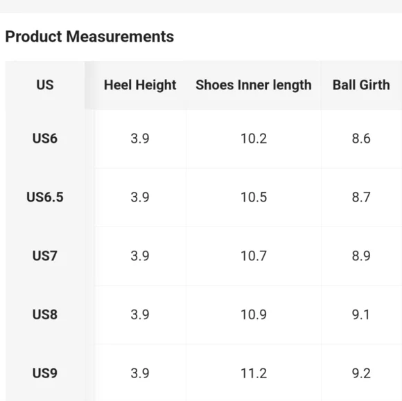402x401 pixels.
Task: Click the 10.7 inner length value
Action: coord(254,256)
